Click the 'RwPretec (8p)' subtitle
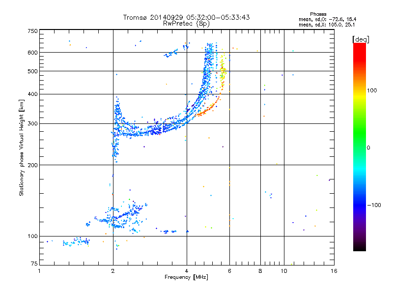393x295 pixels. pyautogui.click(x=186, y=24)
